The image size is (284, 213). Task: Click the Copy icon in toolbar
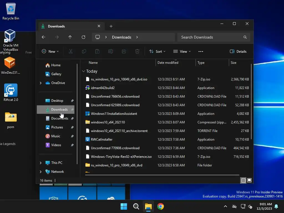click(84, 51)
